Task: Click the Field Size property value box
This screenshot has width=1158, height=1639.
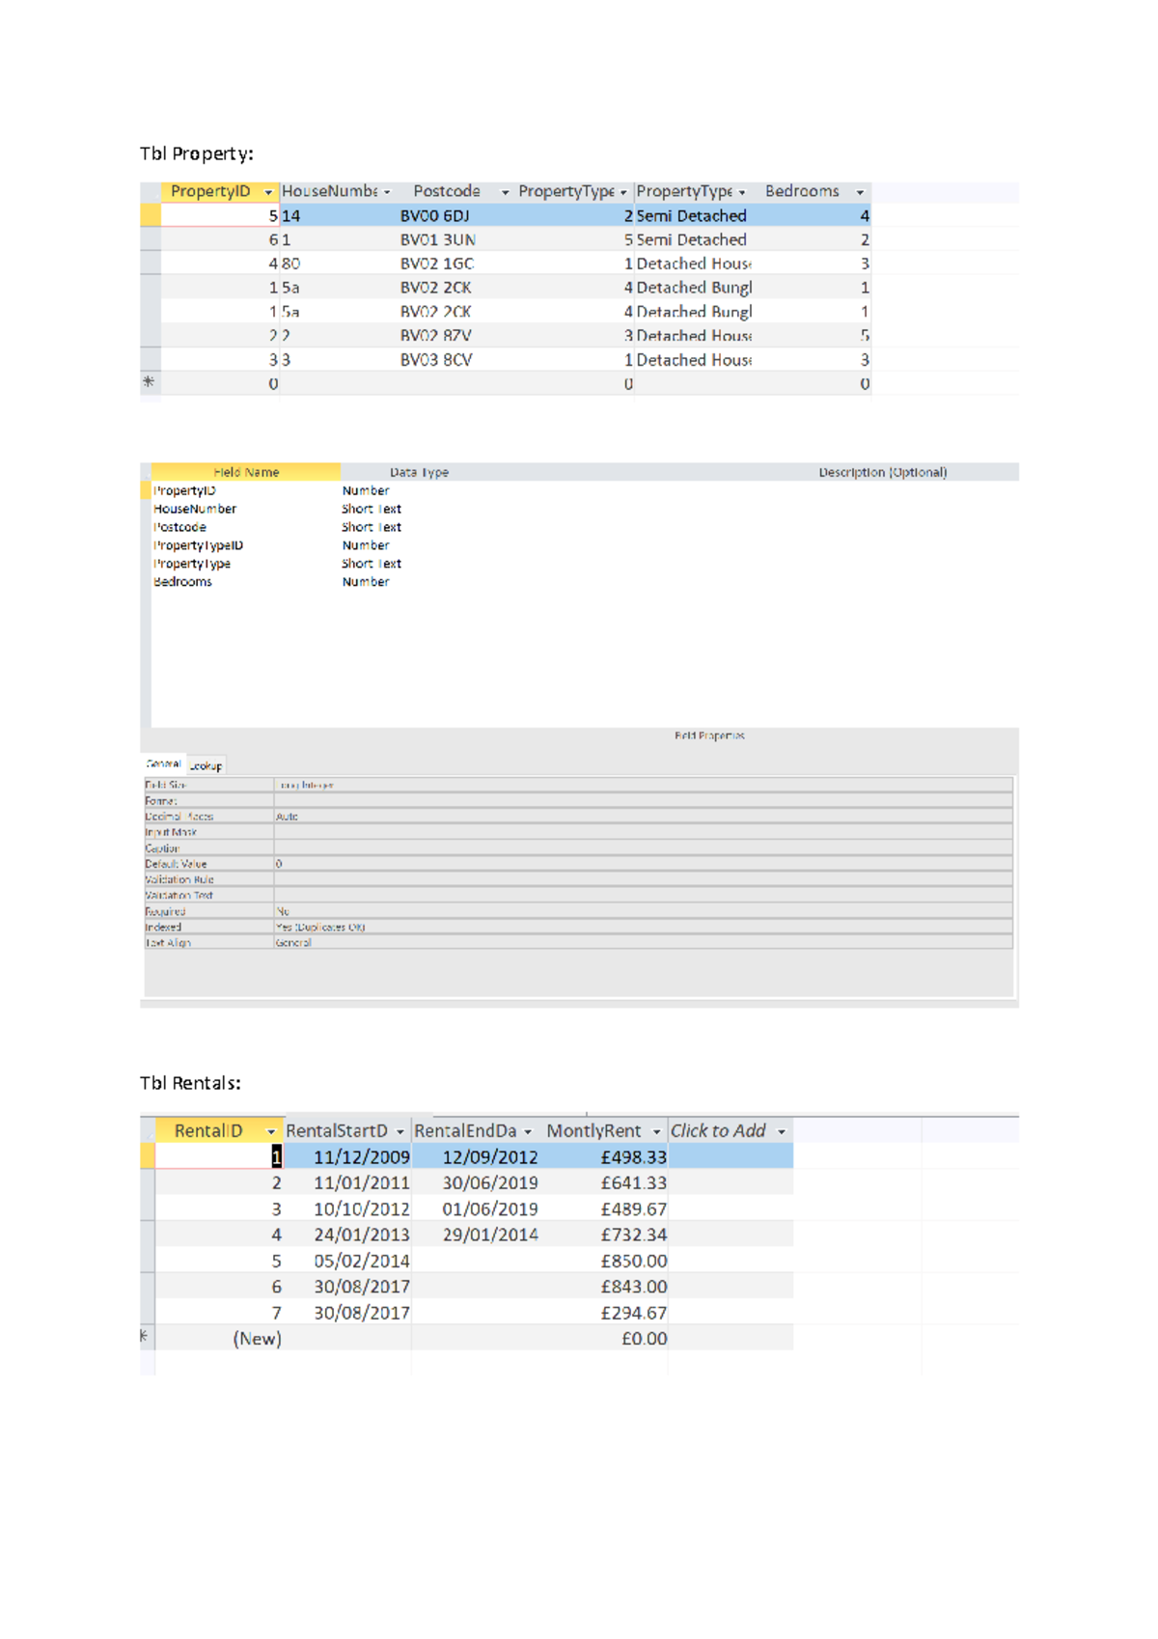Action: (x=643, y=786)
